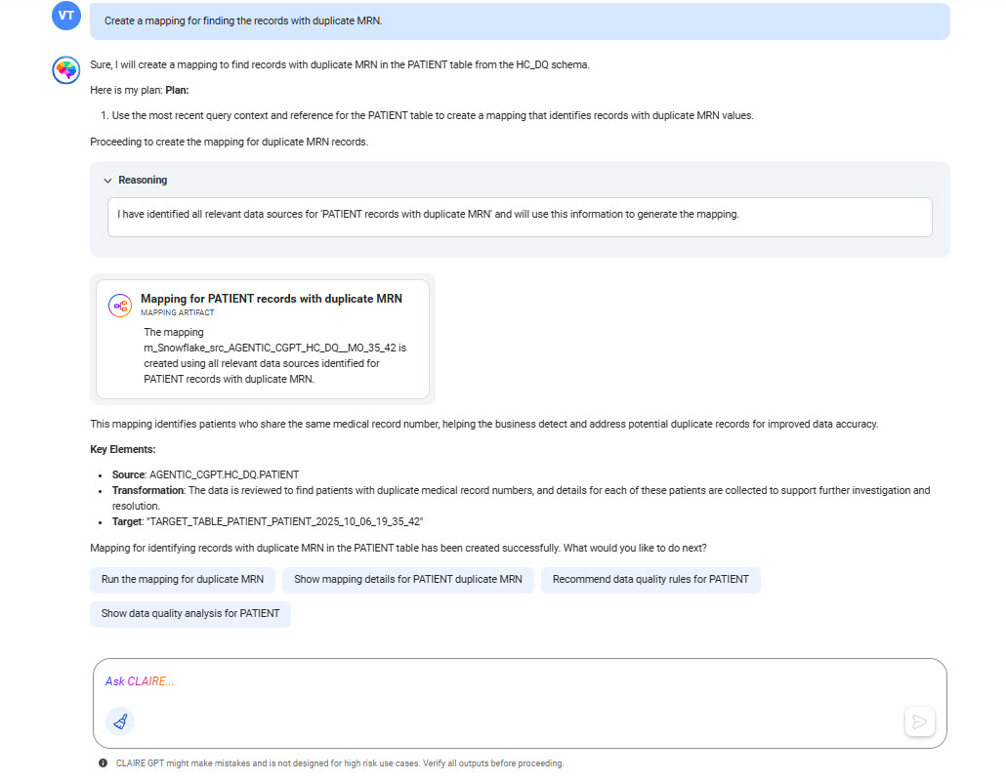The image size is (1006, 781).
Task: Recommend data quality rules for PATIENT
Action: 650,580
